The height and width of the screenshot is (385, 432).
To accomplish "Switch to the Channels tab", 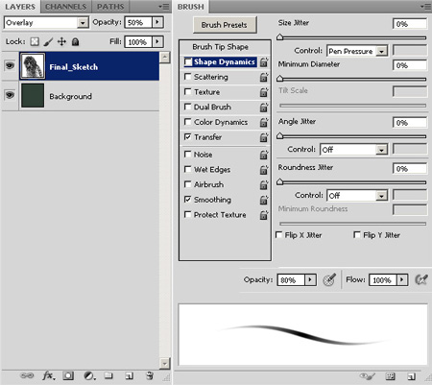I will pyautogui.click(x=65, y=7).
